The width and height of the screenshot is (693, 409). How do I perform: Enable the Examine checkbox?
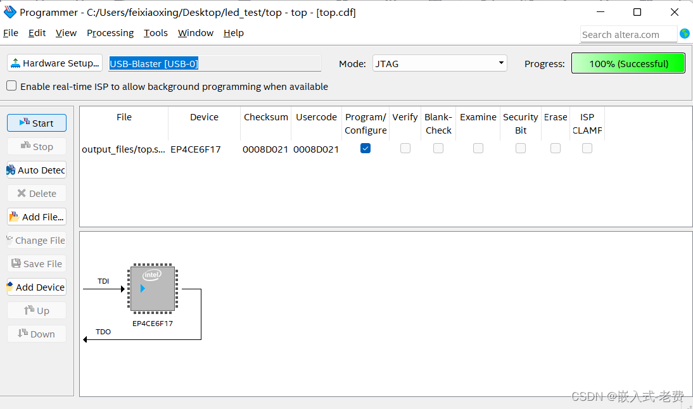tap(478, 148)
